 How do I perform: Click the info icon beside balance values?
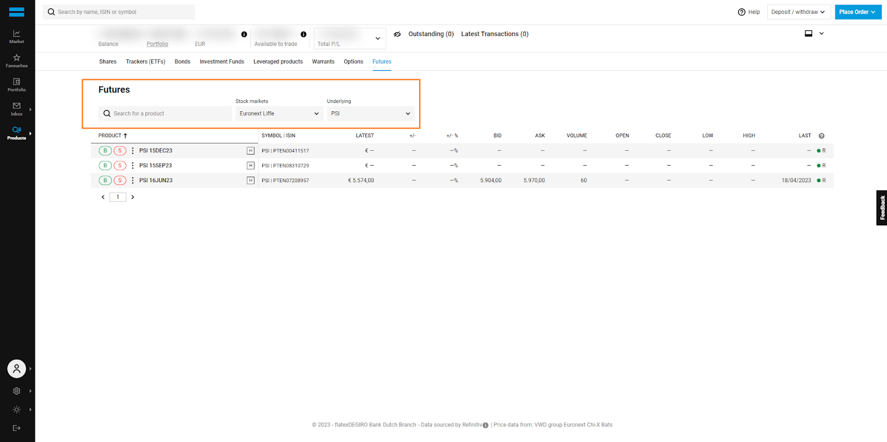[244, 34]
